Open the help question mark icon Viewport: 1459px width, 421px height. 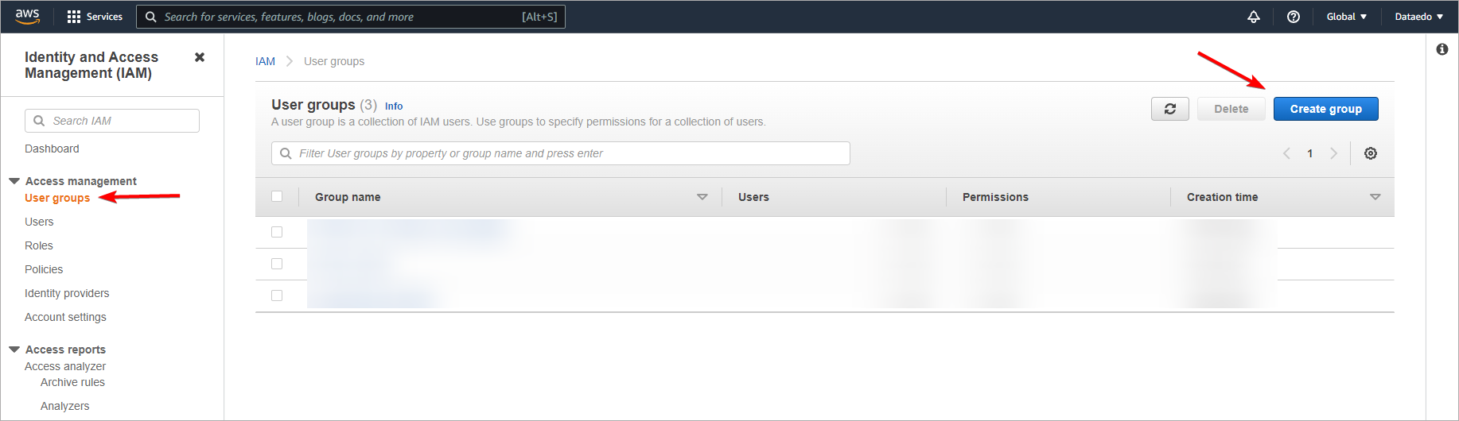tap(1294, 17)
